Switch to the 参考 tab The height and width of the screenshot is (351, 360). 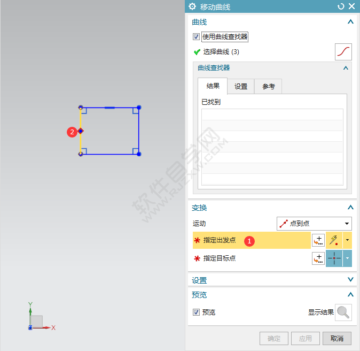tap(268, 87)
